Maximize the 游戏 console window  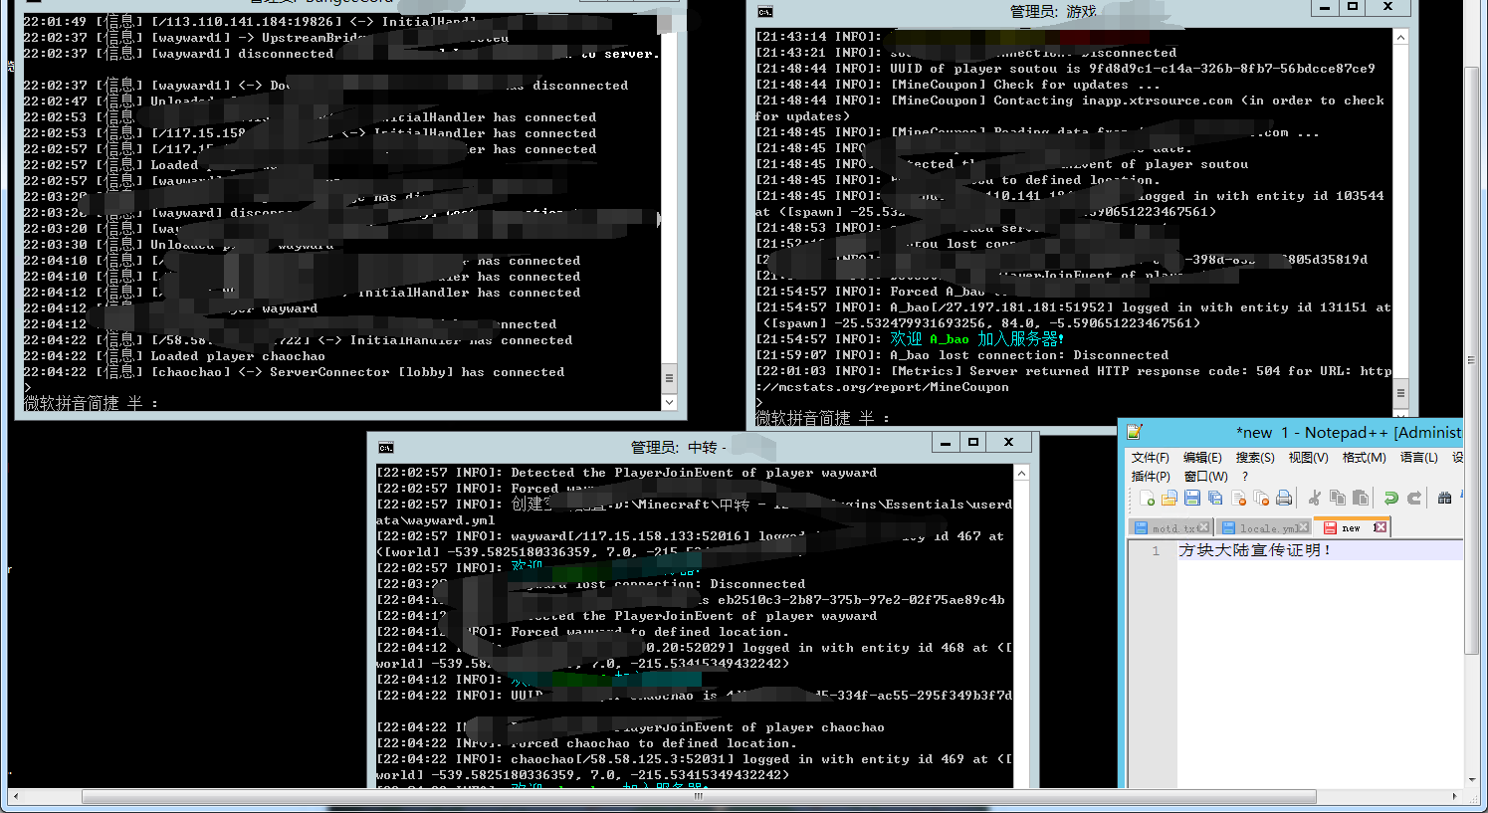1353,7
